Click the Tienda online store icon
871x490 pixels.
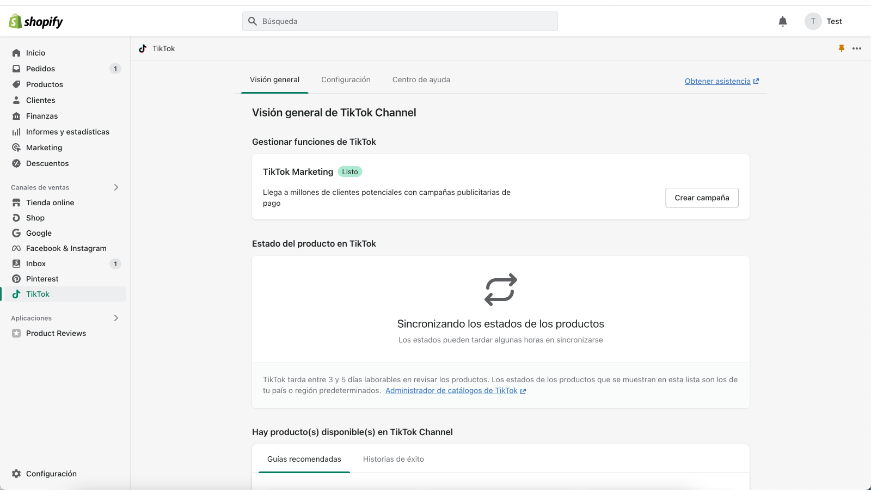[x=16, y=203]
